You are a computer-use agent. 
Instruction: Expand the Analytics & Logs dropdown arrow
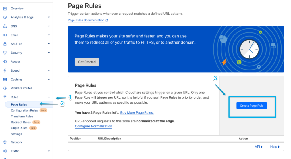[49, 17]
